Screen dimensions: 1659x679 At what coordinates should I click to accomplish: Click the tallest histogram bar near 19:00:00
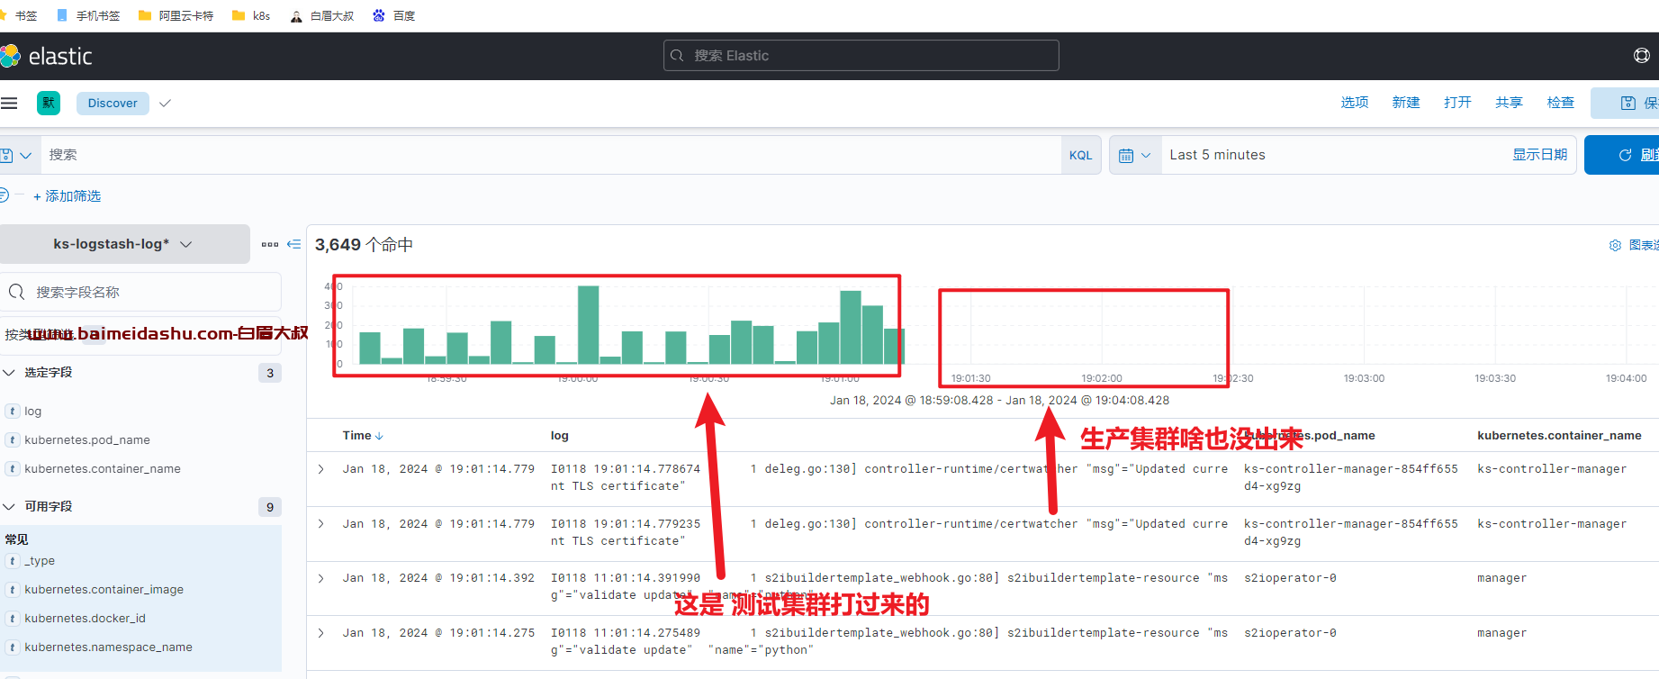[588, 324]
